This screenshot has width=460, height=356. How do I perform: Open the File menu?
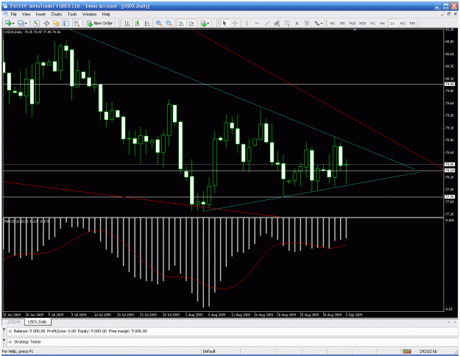pos(14,14)
